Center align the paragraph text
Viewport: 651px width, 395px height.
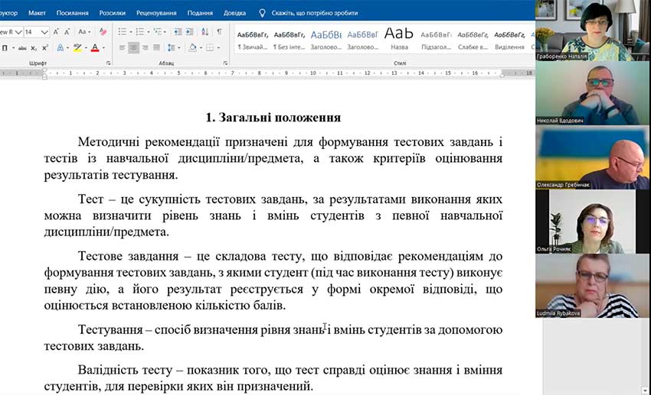(x=134, y=47)
